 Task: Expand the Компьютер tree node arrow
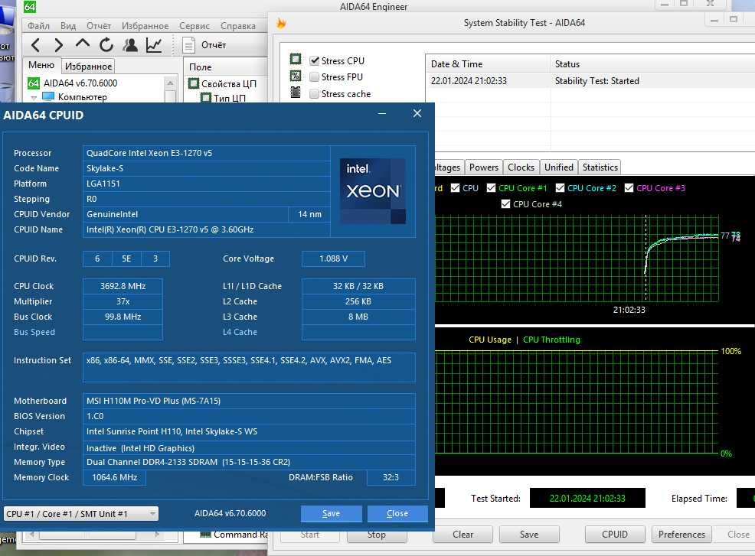pyautogui.click(x=34, y=98)
